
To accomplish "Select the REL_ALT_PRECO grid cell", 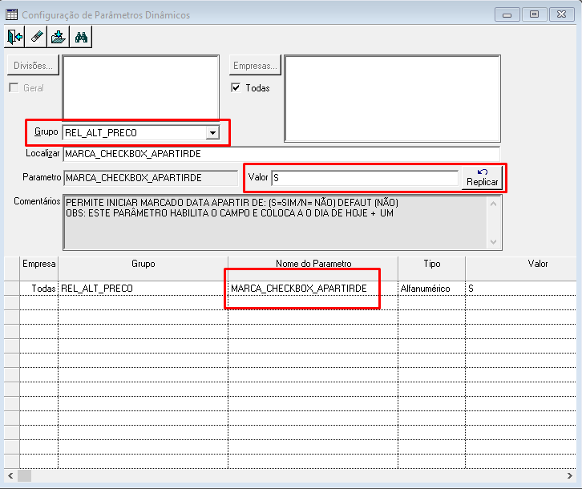I will click(143, 289).
